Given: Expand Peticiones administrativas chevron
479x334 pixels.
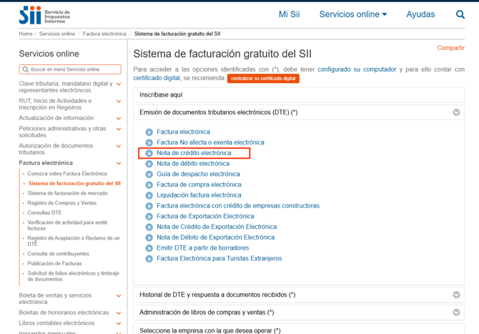Looking at the screenshot, I should pos(119,129).
